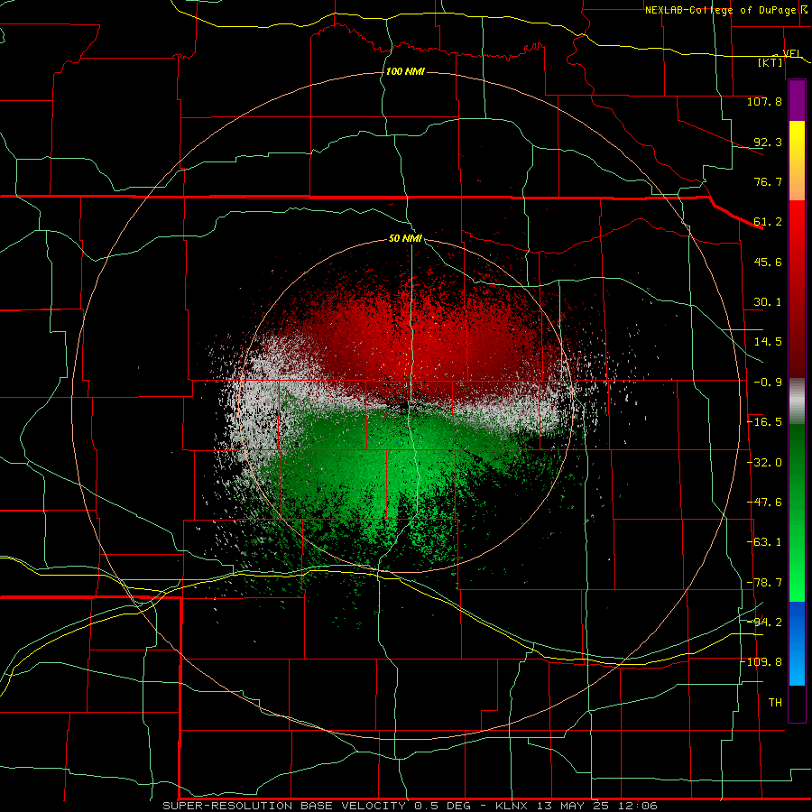Click the blue segment of velocity color bar
This screenshot has width=812, height=812.
797,643
